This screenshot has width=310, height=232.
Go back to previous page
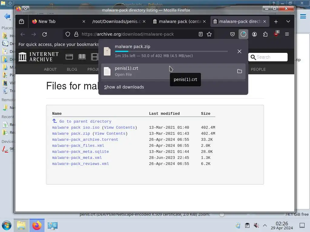point(23,34)
